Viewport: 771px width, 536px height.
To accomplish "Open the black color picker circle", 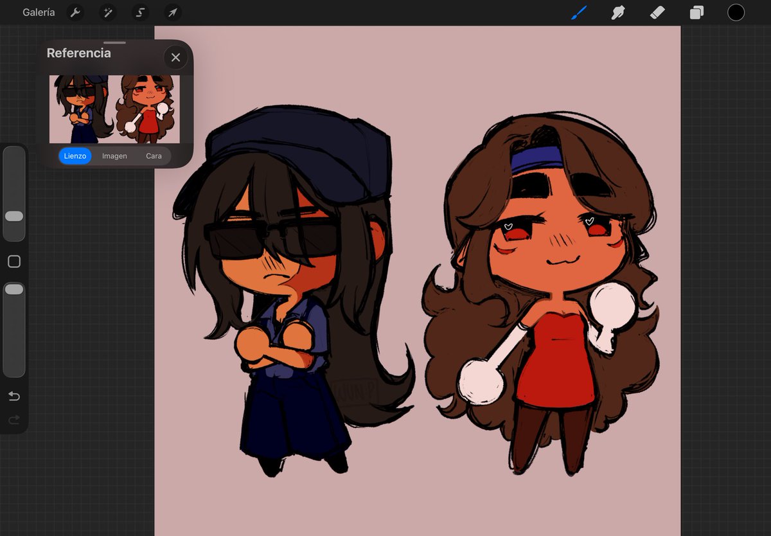I will [736, 12].
